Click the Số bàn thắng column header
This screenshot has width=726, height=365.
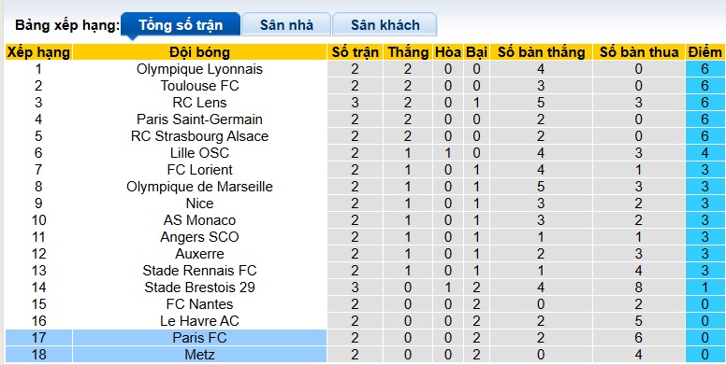(542, 52)
